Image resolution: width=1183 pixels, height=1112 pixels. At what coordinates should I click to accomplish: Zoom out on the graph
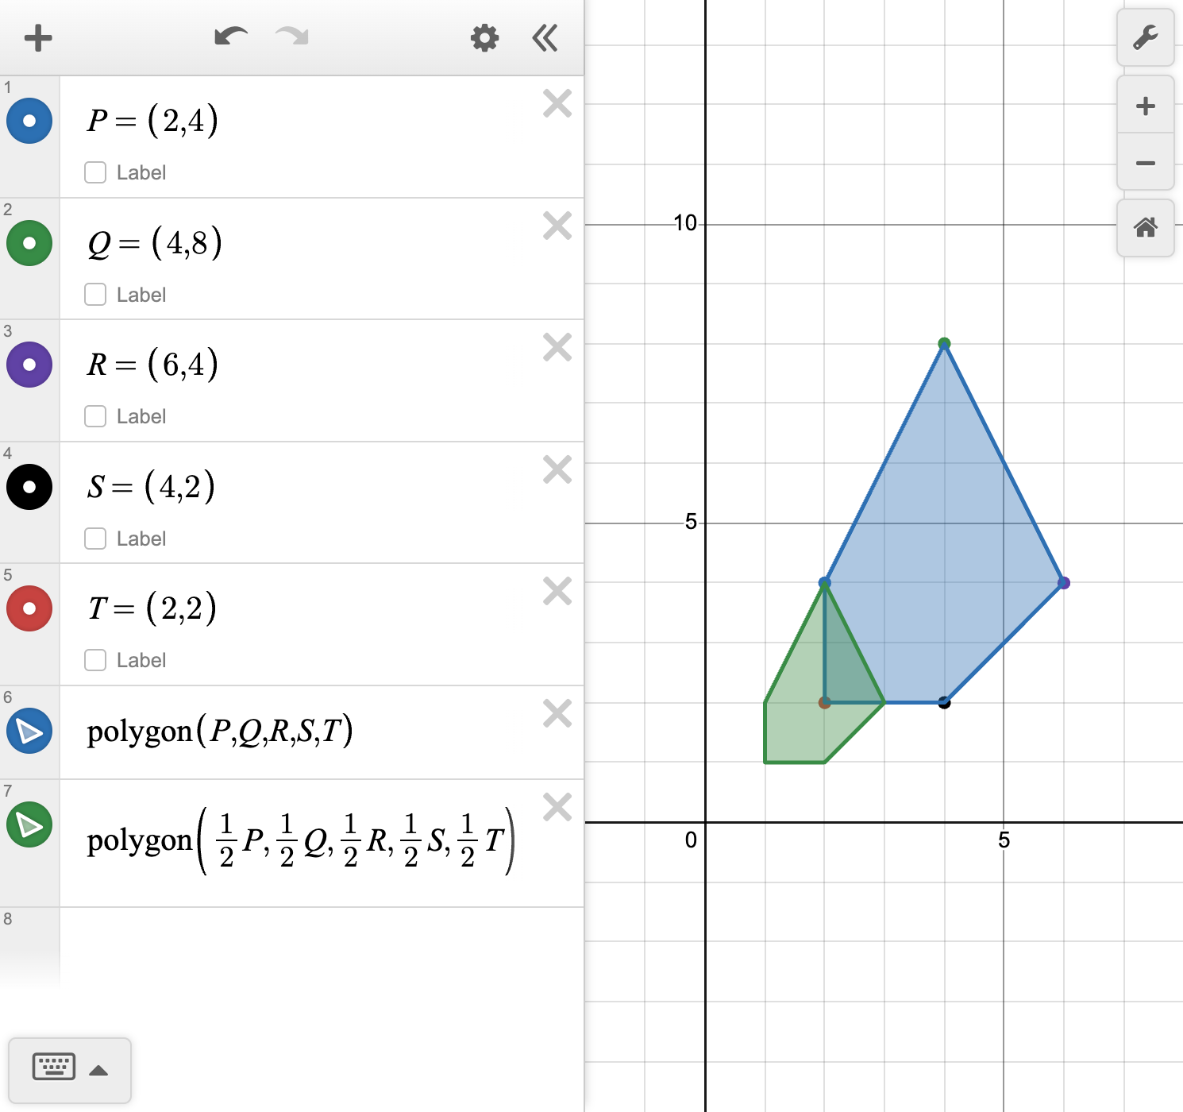(x=1145, y=163)
